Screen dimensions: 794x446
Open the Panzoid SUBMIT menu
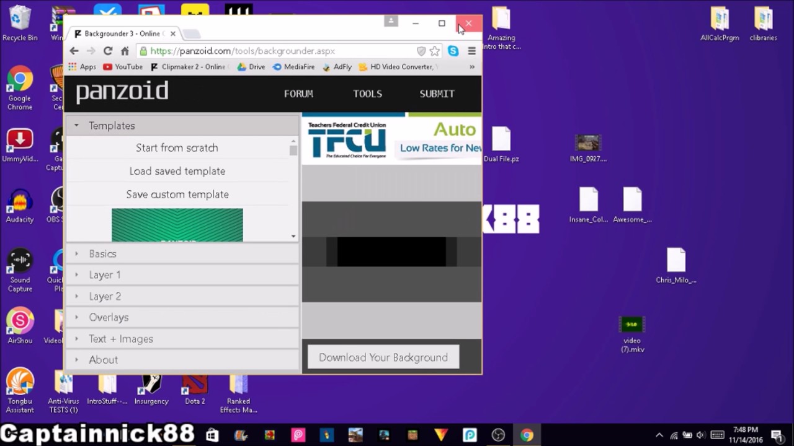pos(437,94)
